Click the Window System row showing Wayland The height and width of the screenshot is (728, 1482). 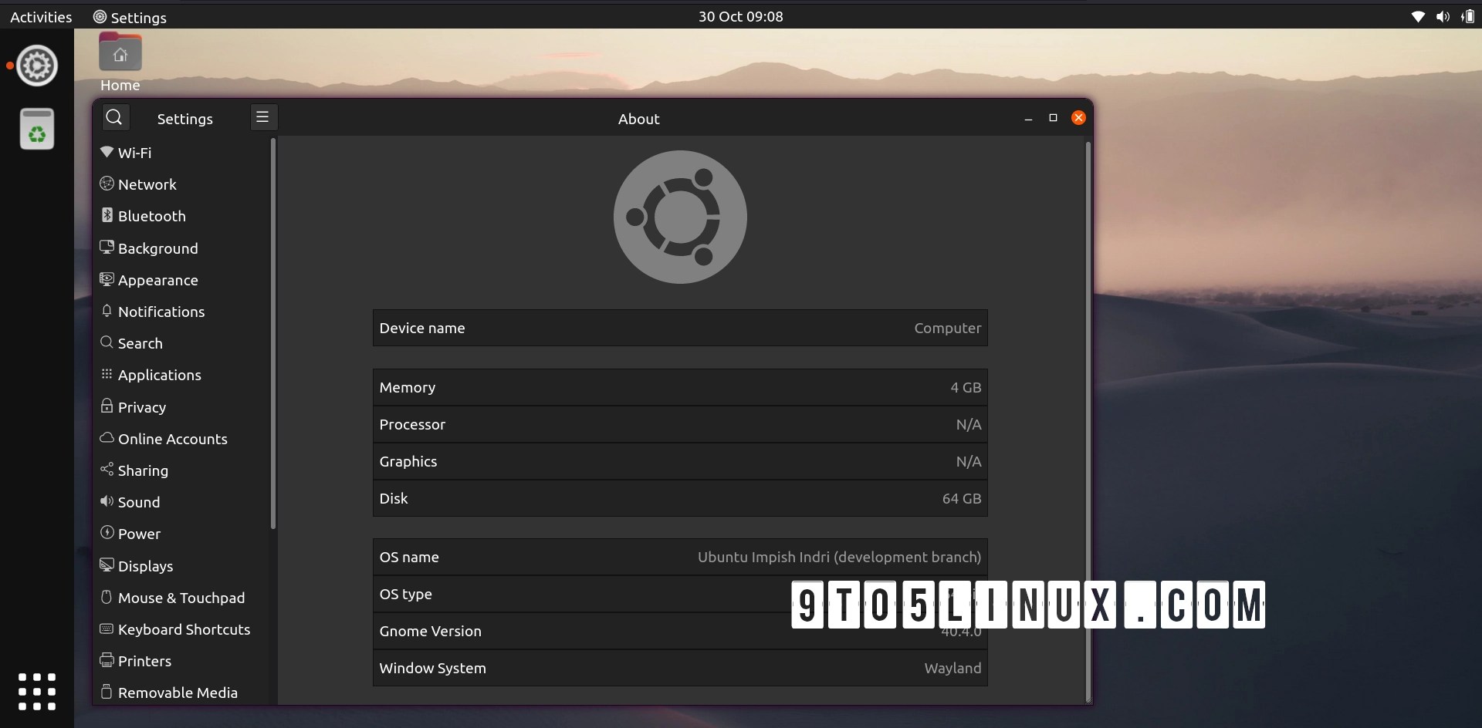680,668
